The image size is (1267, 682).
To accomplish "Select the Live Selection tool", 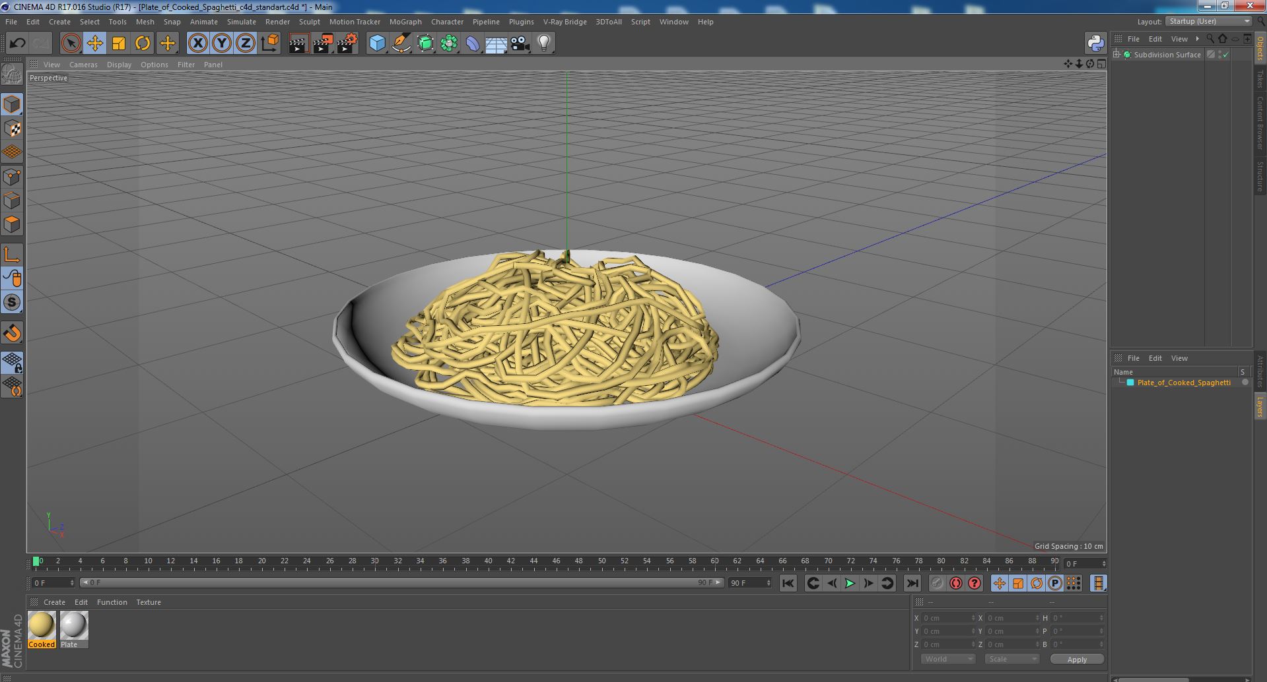I will (71, 44).
